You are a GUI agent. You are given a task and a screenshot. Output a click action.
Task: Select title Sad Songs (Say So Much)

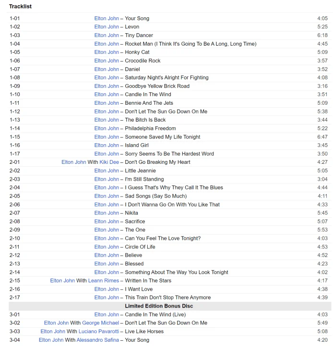(156, 196)
